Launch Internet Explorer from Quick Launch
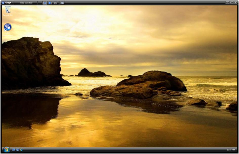Image resolution: width=239 pixels, height=154 pixels. coord(21,150)
